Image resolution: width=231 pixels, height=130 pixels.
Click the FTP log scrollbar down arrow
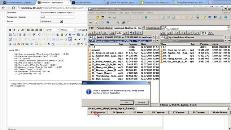point(228,29)
